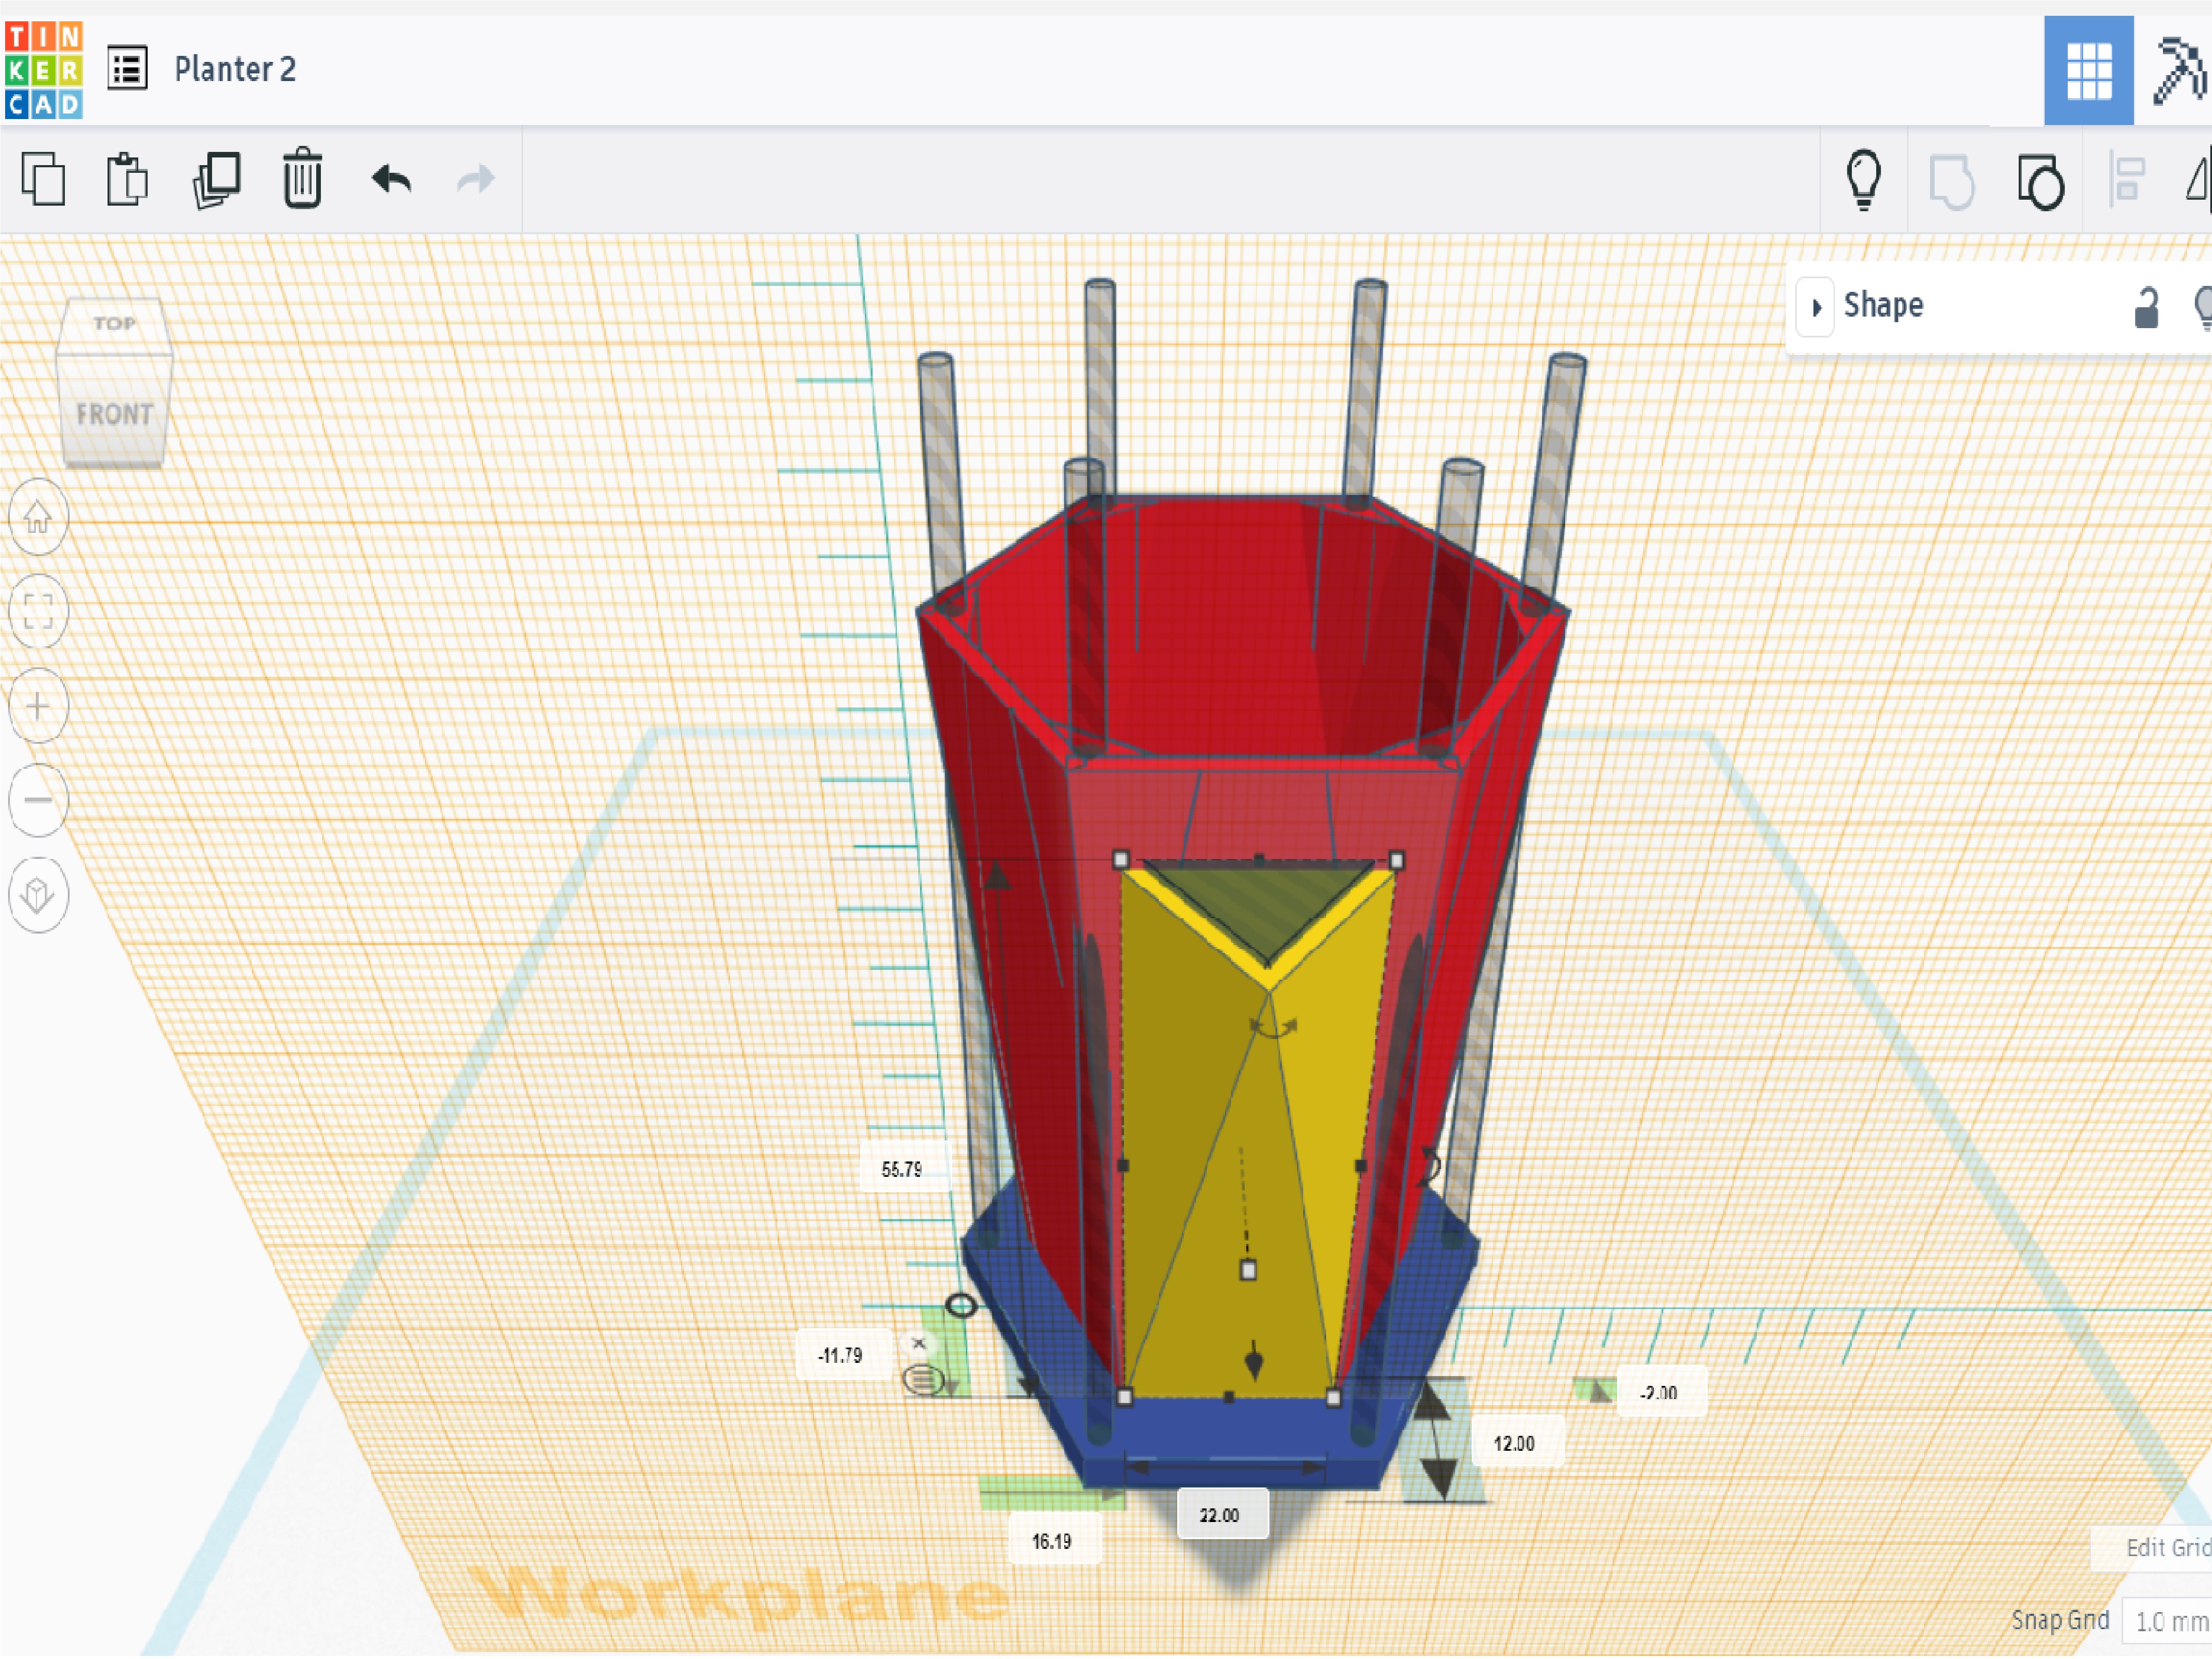Click the Mirror tool icon
Viewport: 2212px width, 1659px height.
pyautogui.click(x=2198, y=180)
